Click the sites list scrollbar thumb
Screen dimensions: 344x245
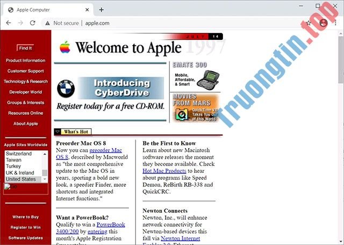45,173
